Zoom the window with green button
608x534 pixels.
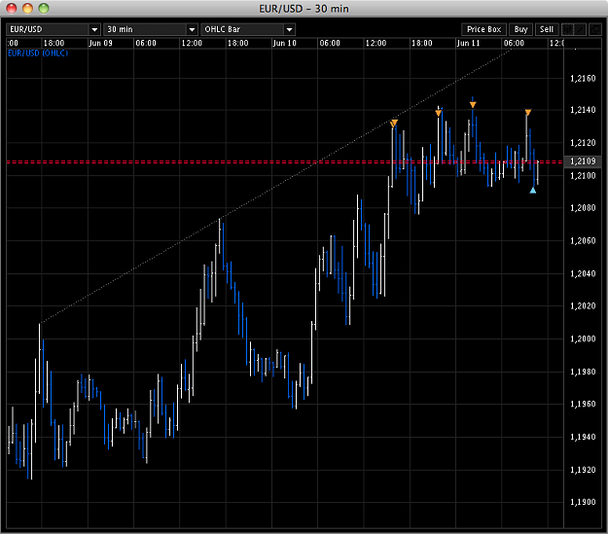tap(44, 8)
